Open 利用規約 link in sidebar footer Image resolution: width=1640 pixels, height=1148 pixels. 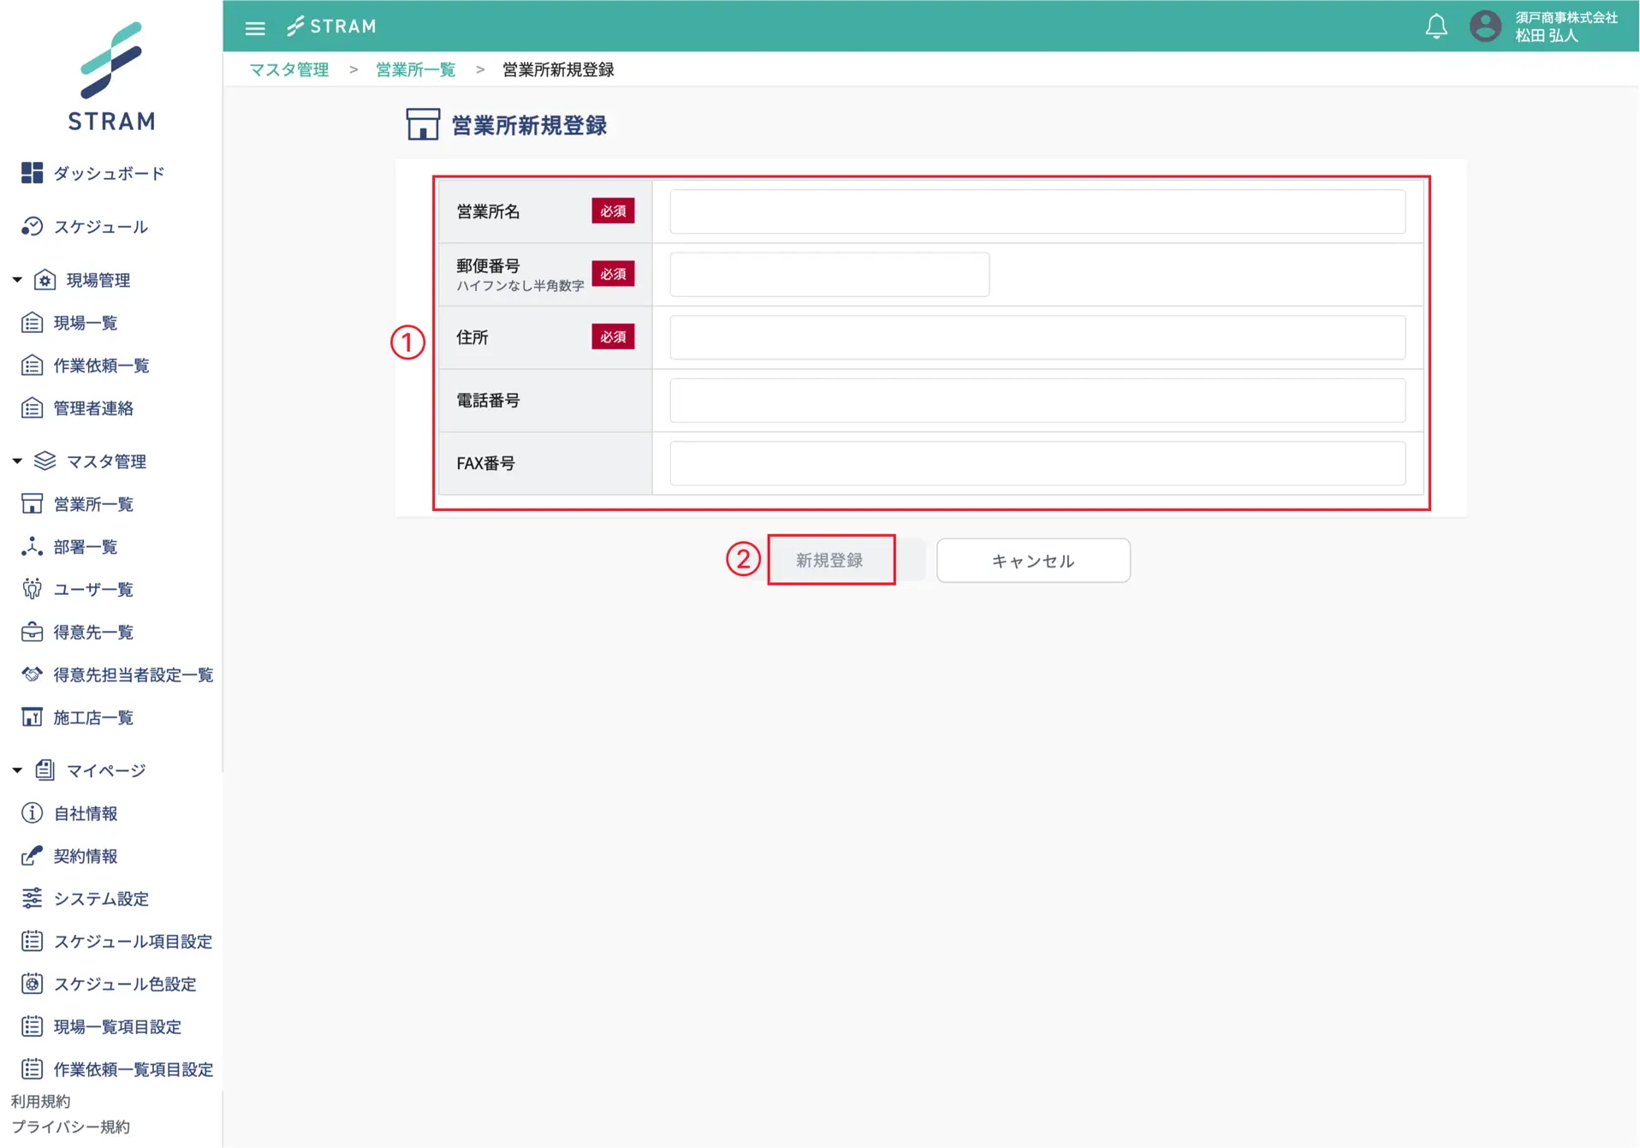pos(40,1101)
